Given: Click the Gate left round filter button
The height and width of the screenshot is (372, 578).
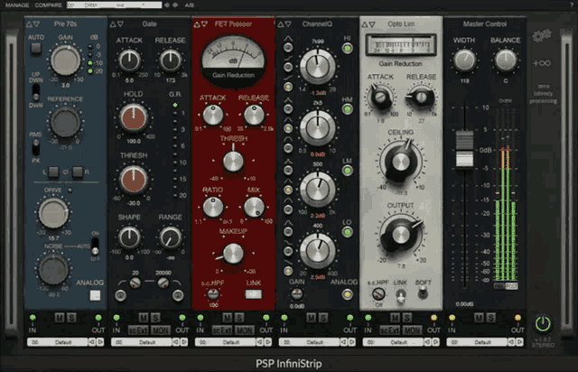Looking at the screenshot, I should point(120,295).
